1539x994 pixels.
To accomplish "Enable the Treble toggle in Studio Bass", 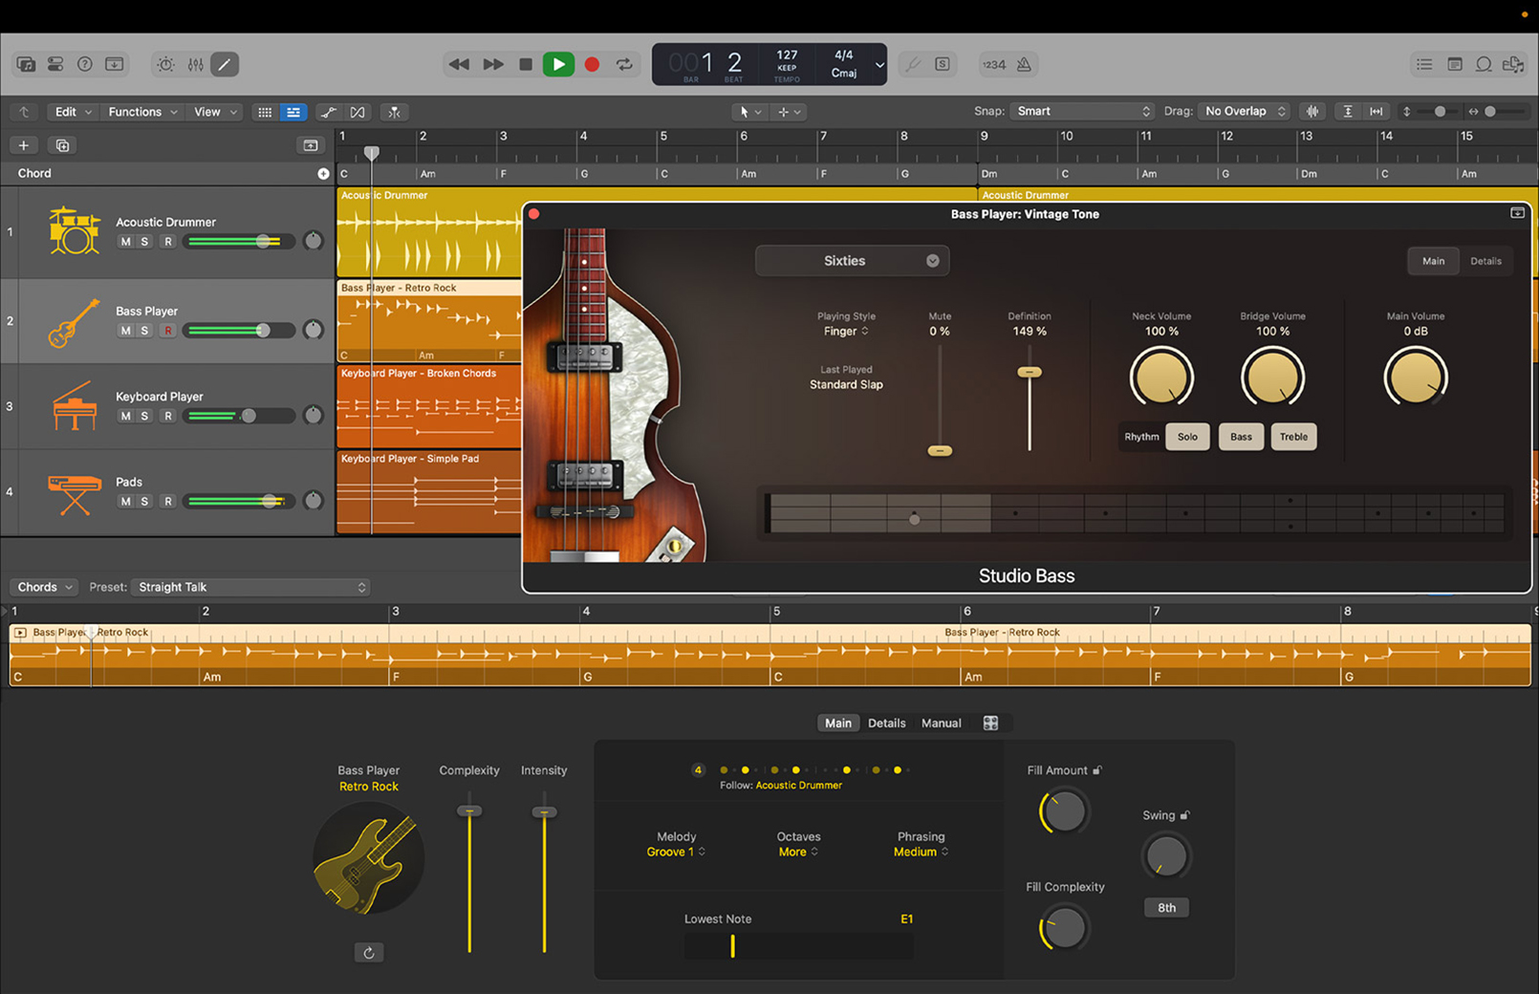I will pos(1293,437).
